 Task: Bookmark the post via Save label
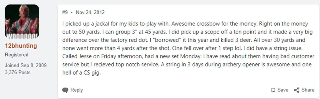click(283, 90)
